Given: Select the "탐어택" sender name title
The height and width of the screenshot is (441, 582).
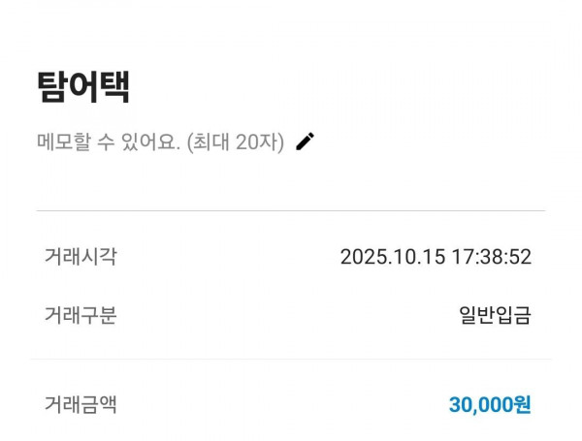Looking at the screenshot, I should pos(83,86).
